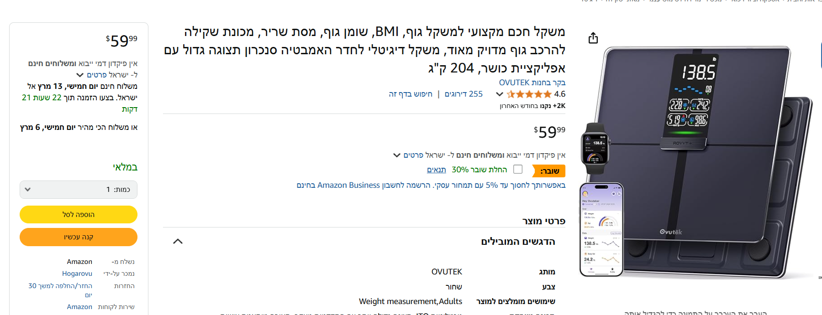Click the orange שובר coupon badge

coord(549,171)
